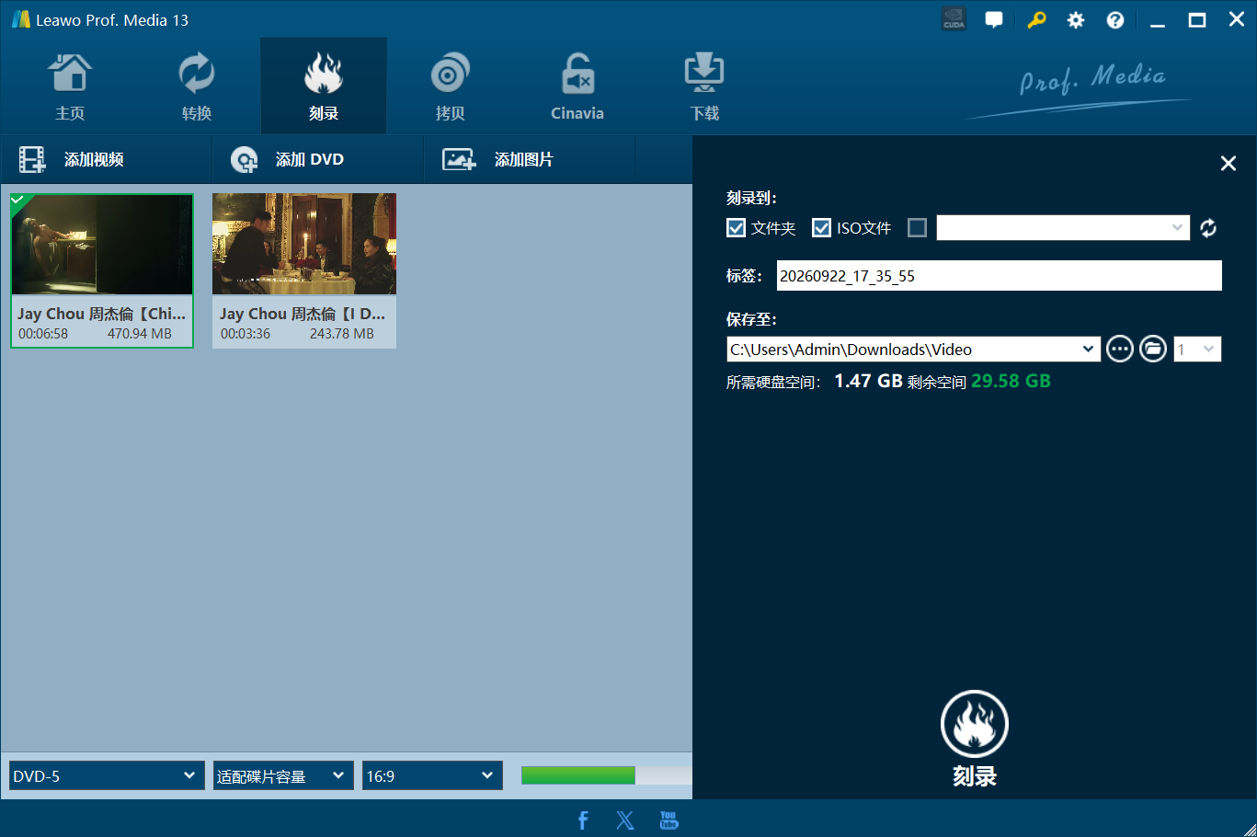
Task: Close the burn settings panel
Action: (x=1228, y=163)
